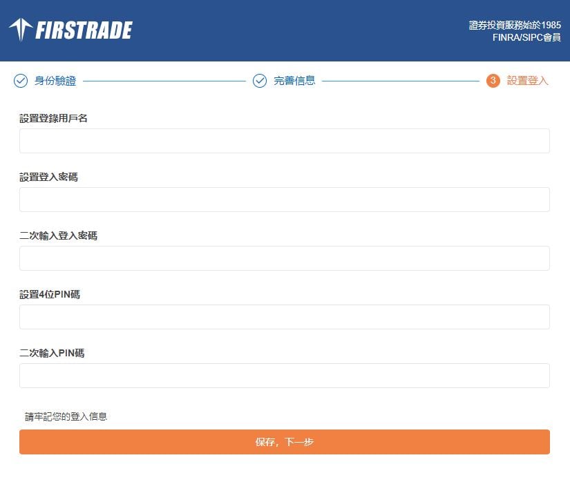Image resolution: width=570 pixels, height=482 pixels.
Task: Click the 證券投資服務始於1985 header text
Action: [515, 25]
